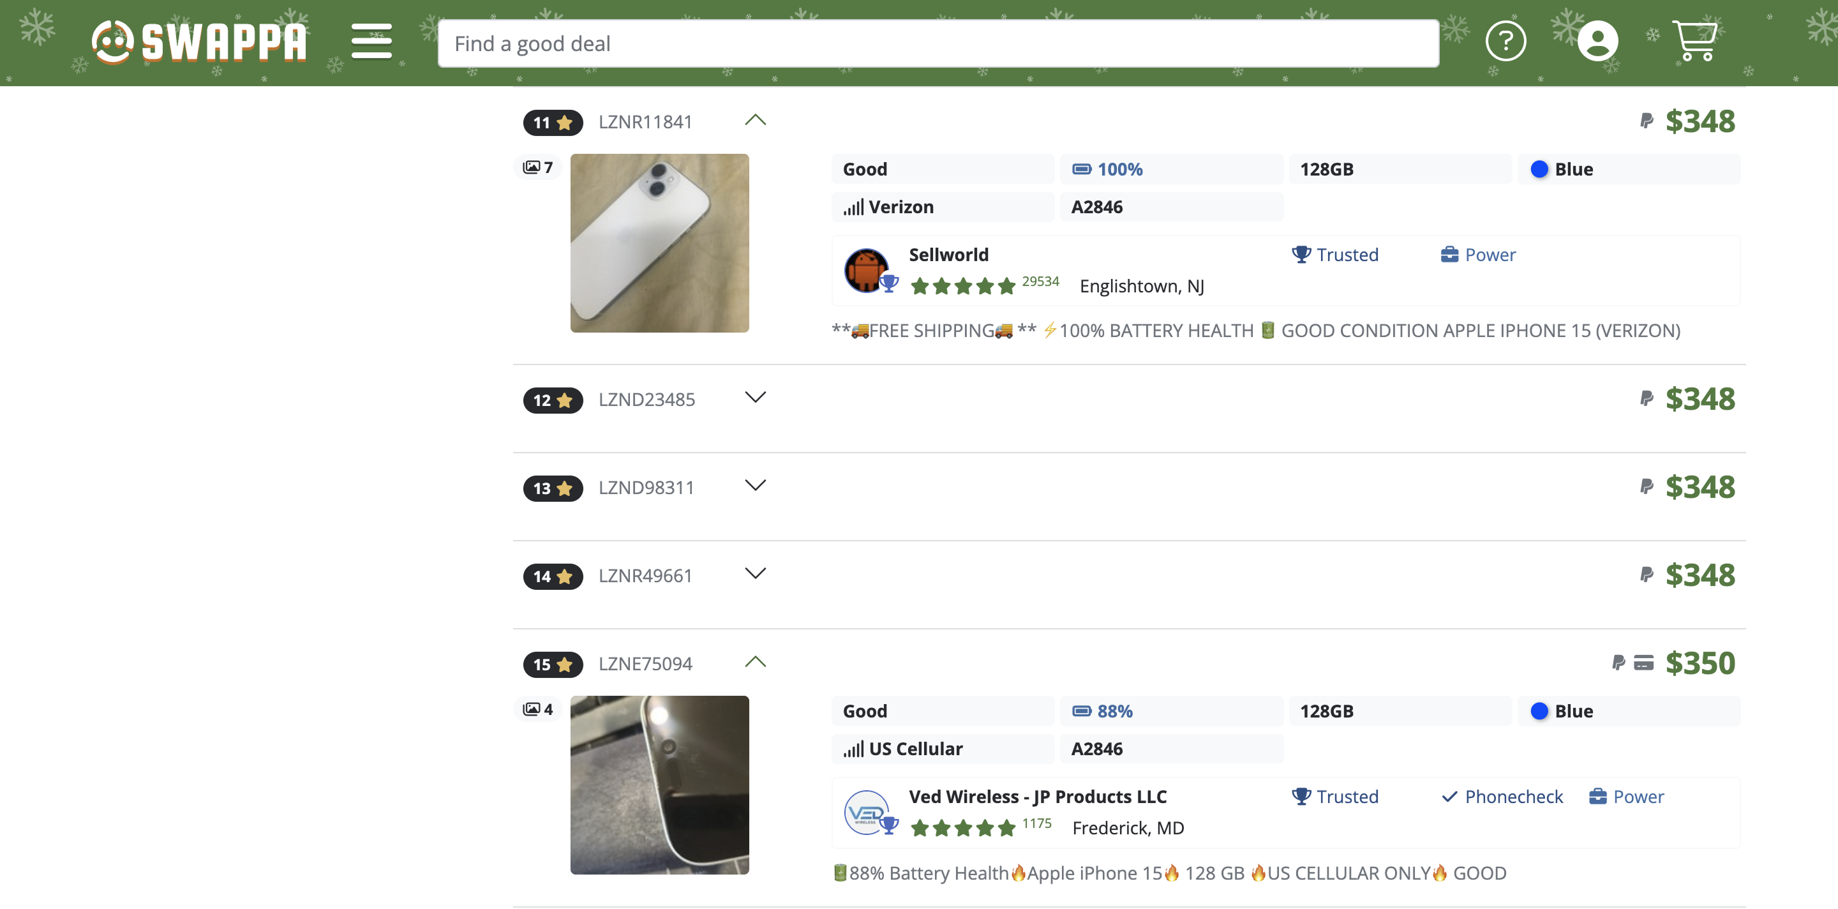
Task: Collapse listing LZNR11841
Action: tap(755, 120)
